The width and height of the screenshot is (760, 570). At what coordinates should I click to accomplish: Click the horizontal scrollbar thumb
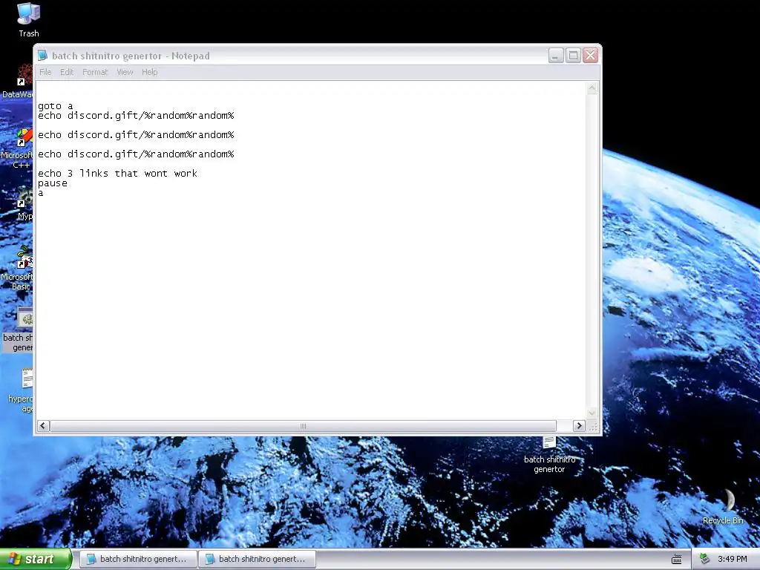pos(303,426)
